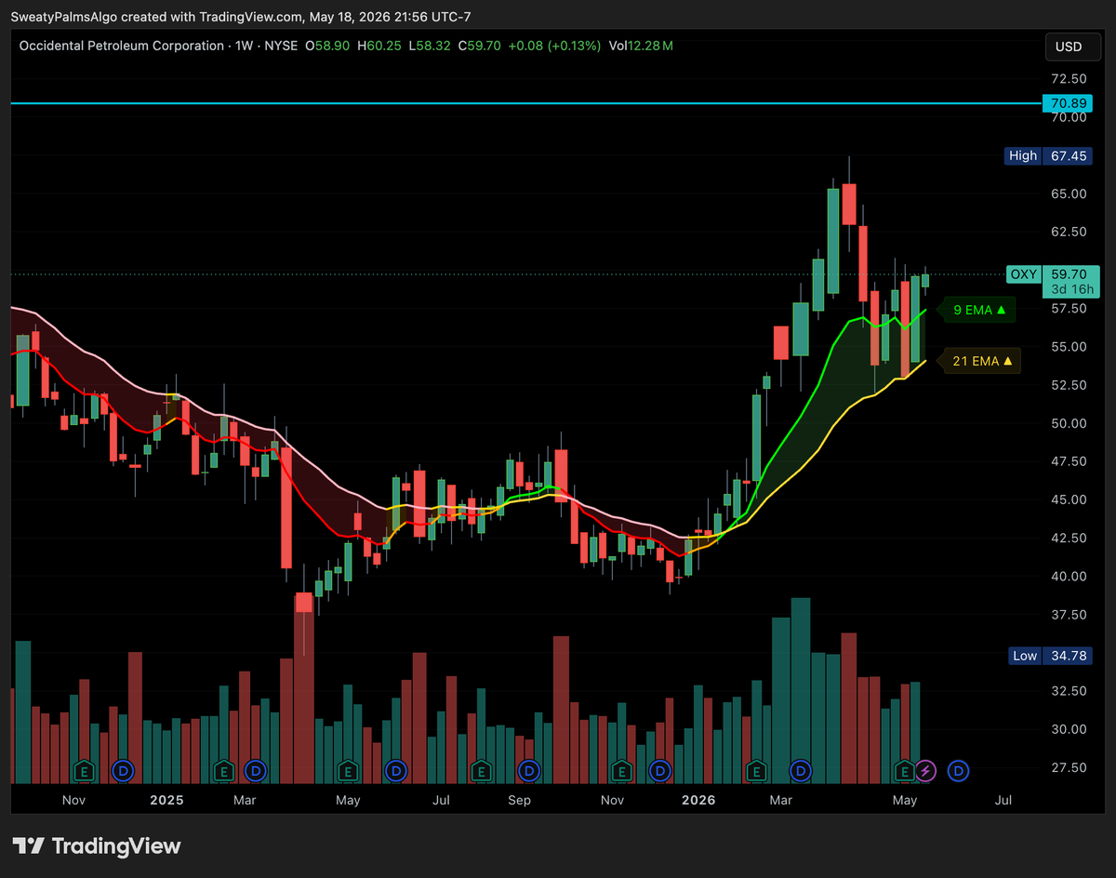Click the 2025 label on the time axis
The image size is (1116, 878).
(166, 800)
